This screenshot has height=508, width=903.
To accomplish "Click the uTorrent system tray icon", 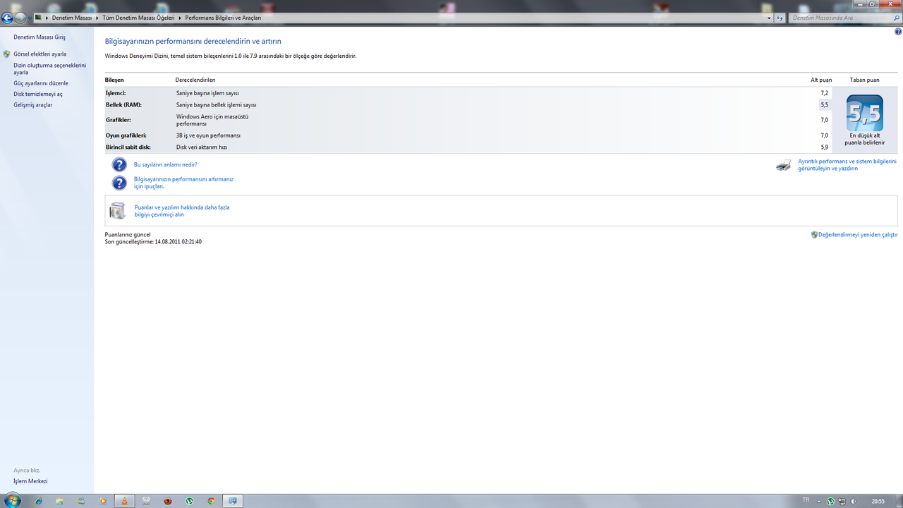I will pyautogui.click(x=831, y=502).
